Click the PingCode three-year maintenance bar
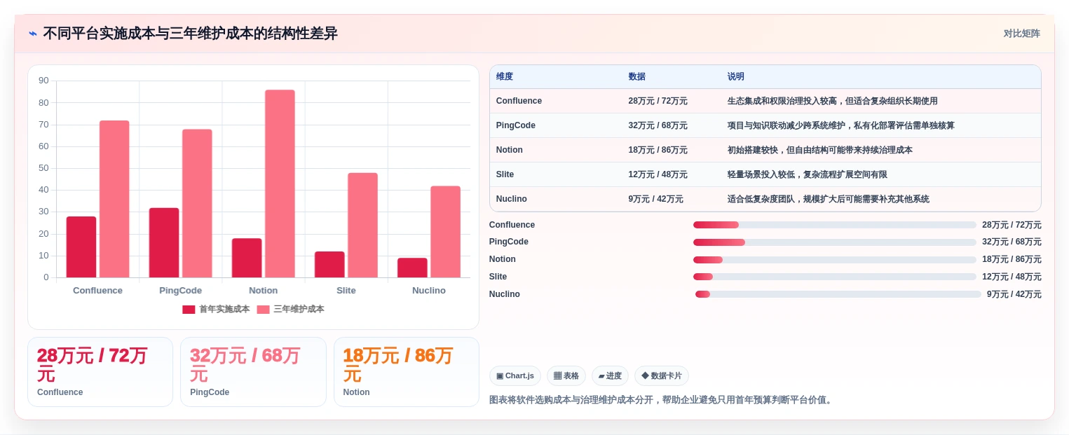The height and width of the screenshot is (435, 1069). point(197,203)
